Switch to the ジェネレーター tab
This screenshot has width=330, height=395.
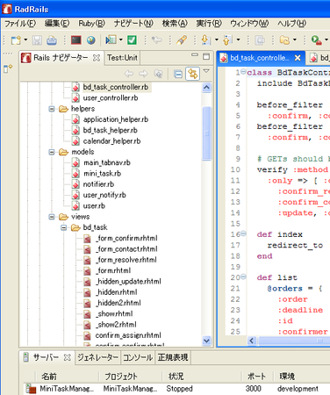pos(97,357)
